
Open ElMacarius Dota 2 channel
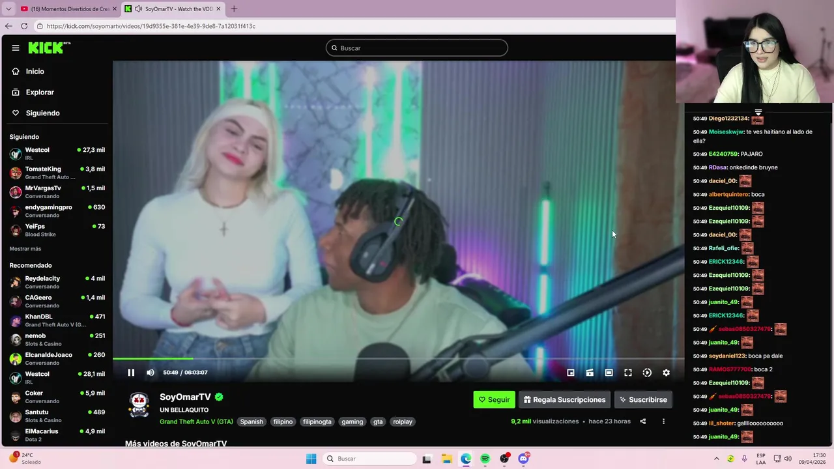(57, 434)
